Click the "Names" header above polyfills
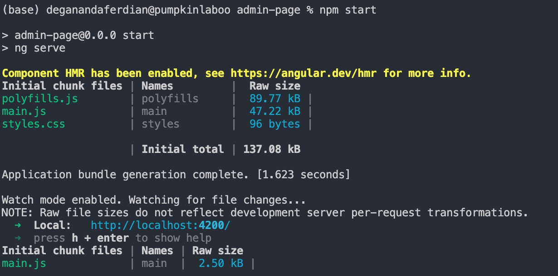Viewport: 558px width, 276px height. 157,86
